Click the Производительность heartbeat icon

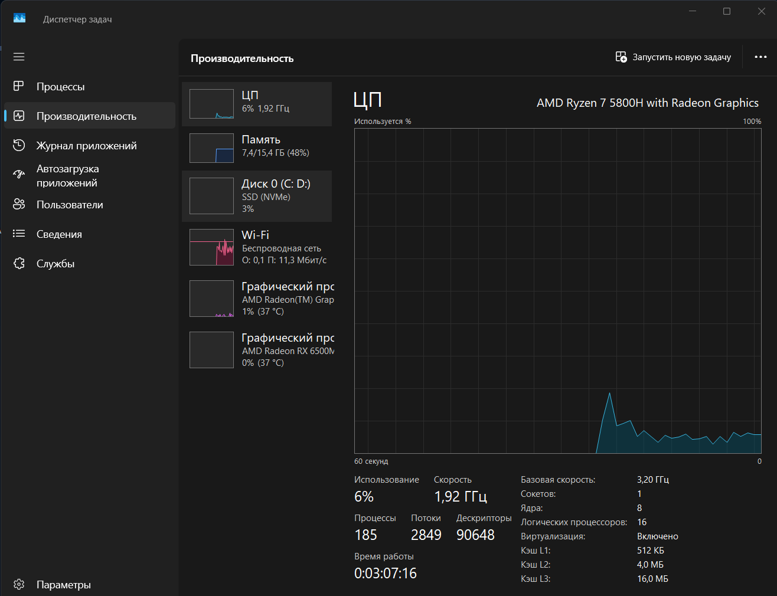click(19, 116)
